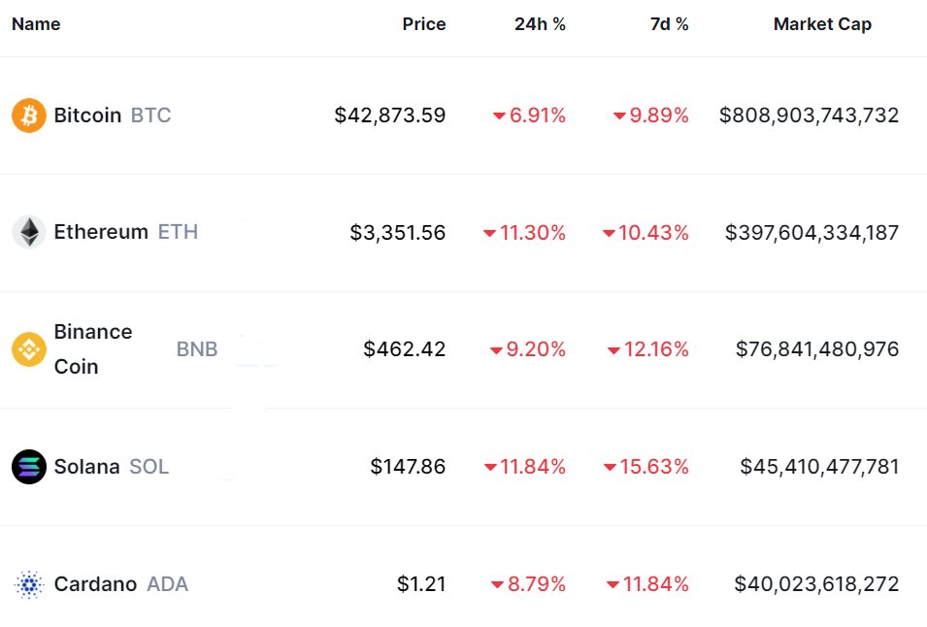Click Bitcoin's 24h red down arrow
Image resolution: width=927 pixels, height=627 pixels.
(499, 116)
